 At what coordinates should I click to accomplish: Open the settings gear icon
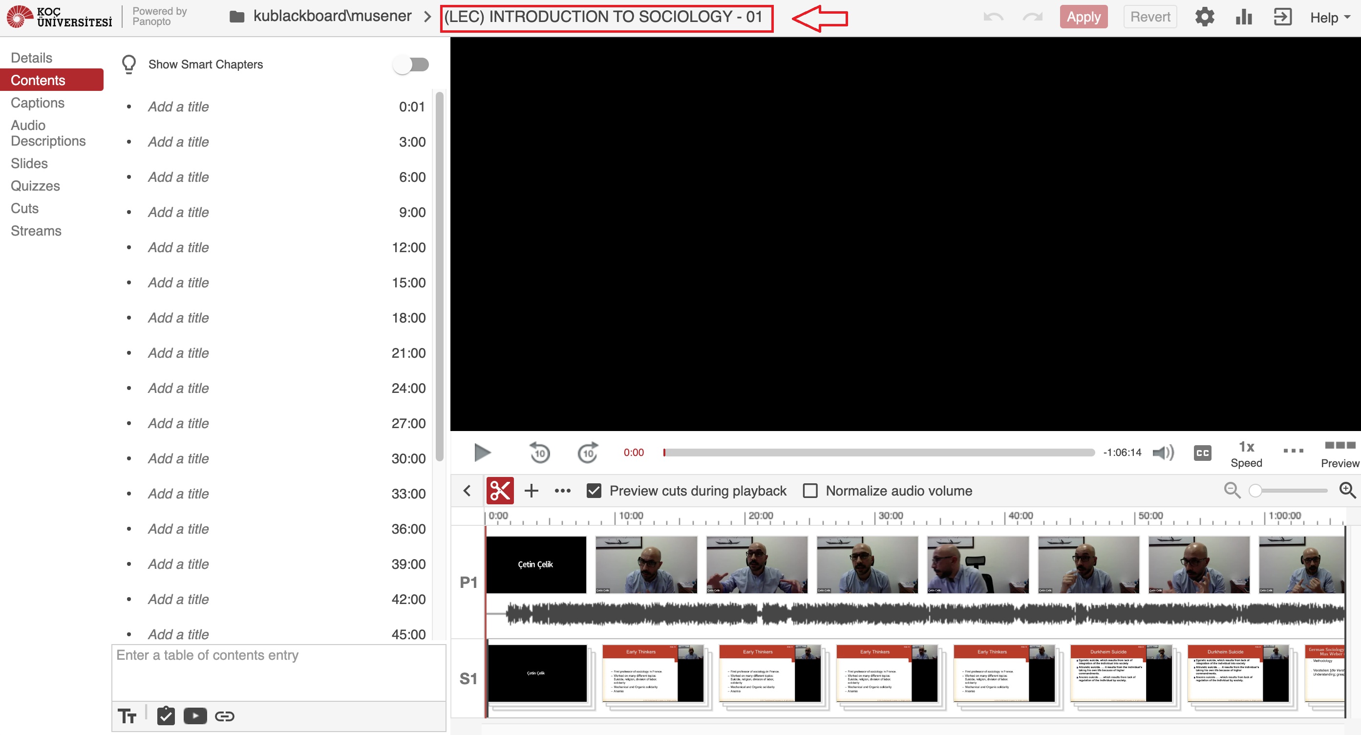[x=1204, y=17]
